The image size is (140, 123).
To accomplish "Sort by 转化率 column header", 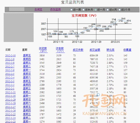I will 110,50.
